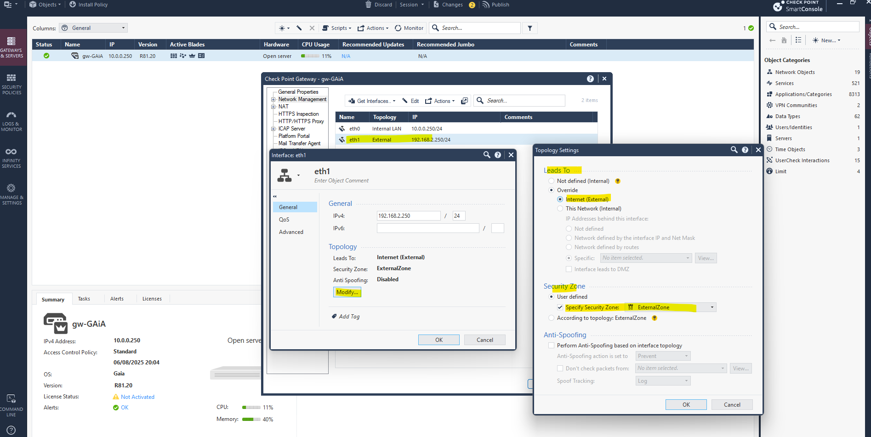Click search magnifier in Topology Settings dialog
This screenshot has height=437, width=871.
(734, 150)
